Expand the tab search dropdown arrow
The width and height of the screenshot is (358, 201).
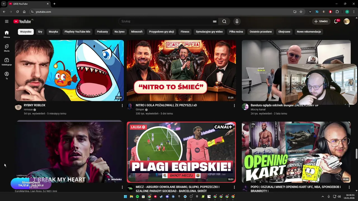click(4, 4)
